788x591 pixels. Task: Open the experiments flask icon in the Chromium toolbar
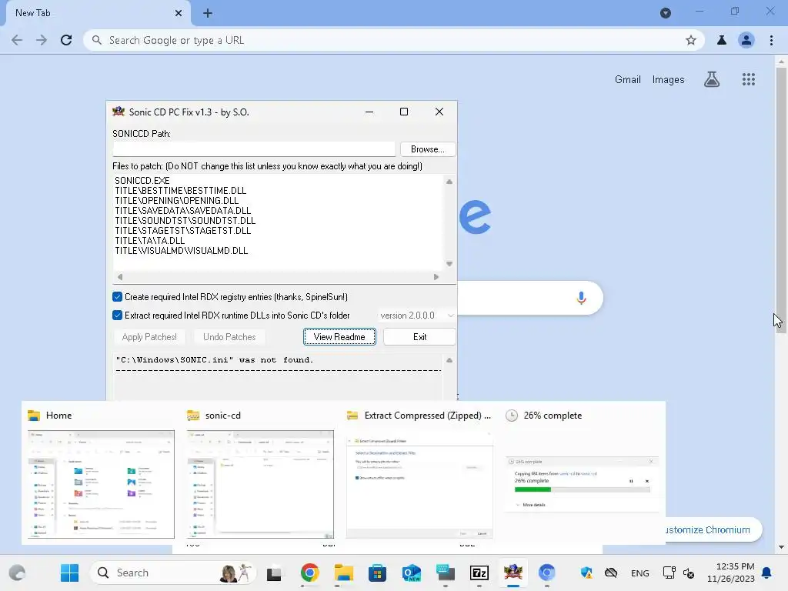722,40
